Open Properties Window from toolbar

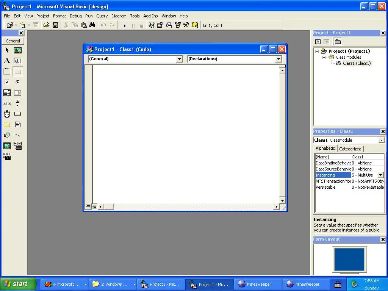(x=160, y=25)
